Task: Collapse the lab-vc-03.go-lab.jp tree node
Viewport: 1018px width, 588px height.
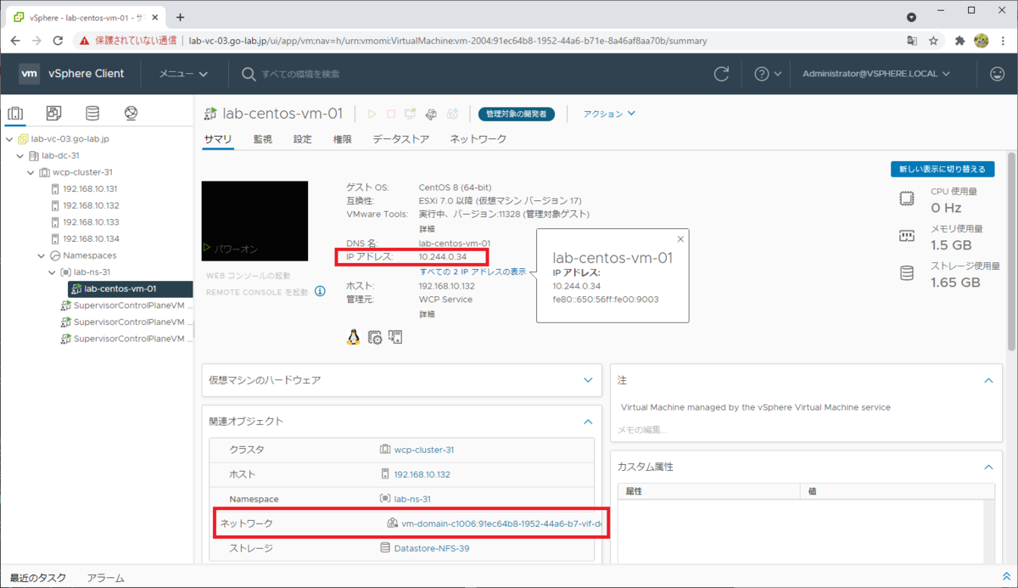Action: (9, 139)
